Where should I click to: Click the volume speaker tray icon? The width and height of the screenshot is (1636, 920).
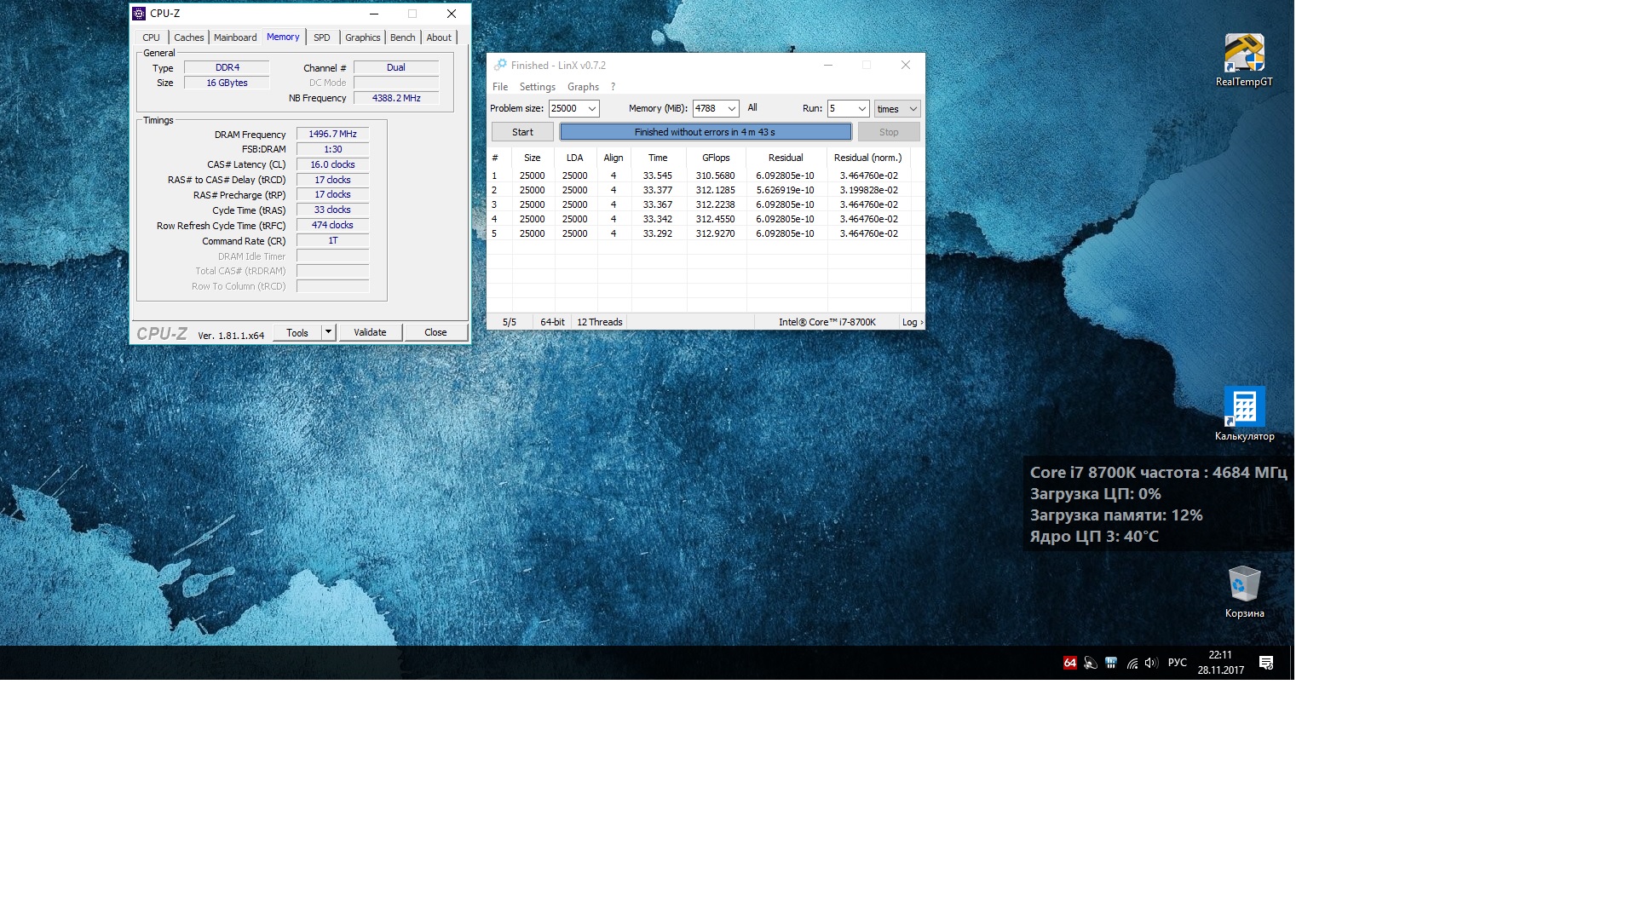(1151, 663)
